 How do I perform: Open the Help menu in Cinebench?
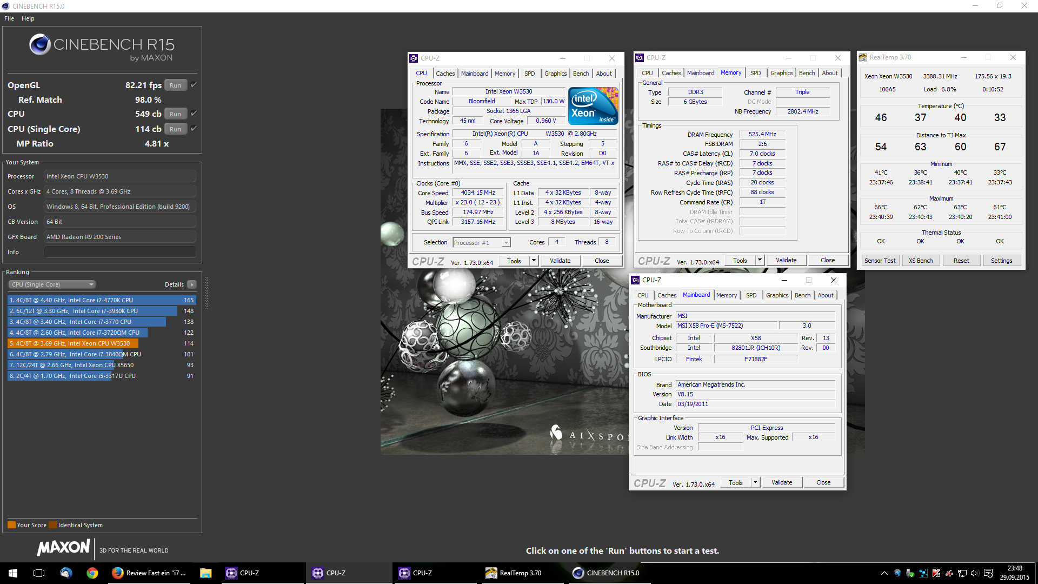coord(28,18)
